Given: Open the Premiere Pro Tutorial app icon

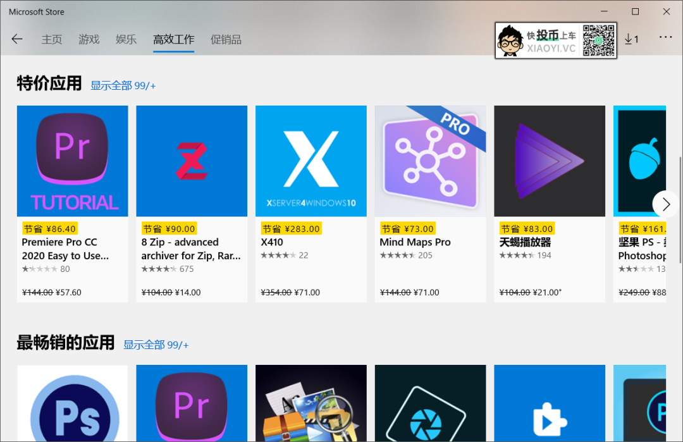Looking at the screenshot, I should tap(72, 161).
